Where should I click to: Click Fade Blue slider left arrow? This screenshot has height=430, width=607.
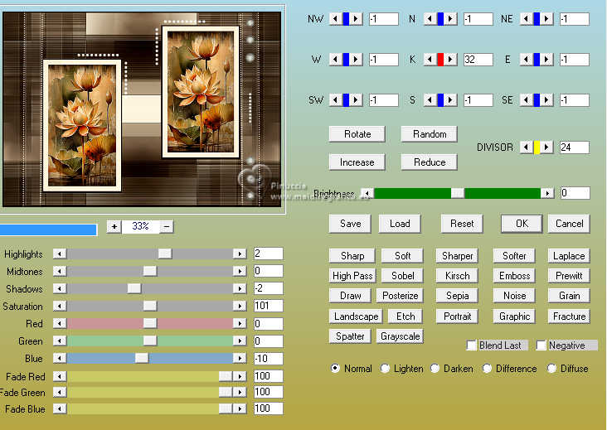coord(60,408)
